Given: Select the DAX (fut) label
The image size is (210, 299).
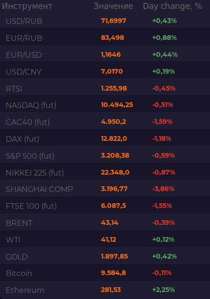Looking at the screenshot, I should pos(23,139).
